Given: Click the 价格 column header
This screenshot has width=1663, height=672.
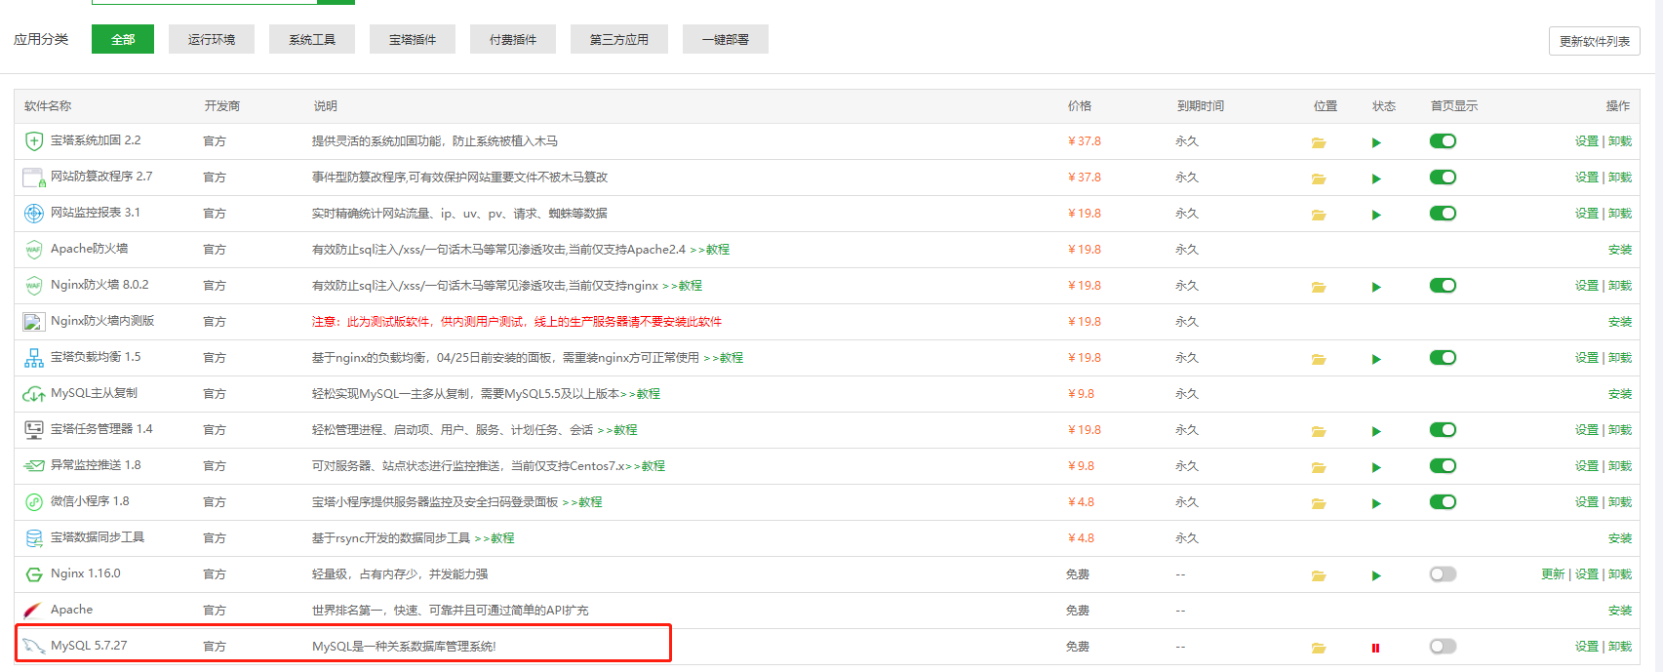Looking at the screenshot, I should [x=1080, y=106].
